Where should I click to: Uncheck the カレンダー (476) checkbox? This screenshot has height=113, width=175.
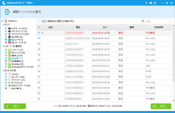pos(6,77)
